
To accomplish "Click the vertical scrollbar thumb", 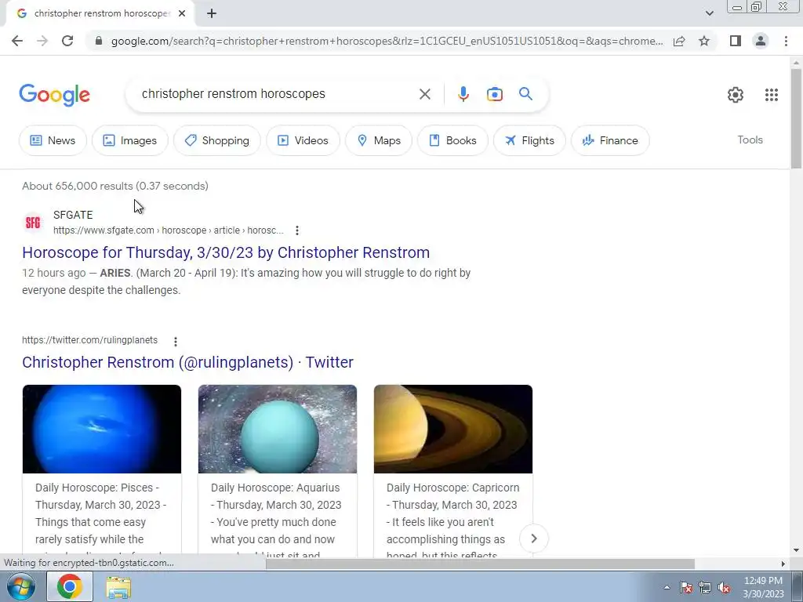I will point(796,118).
